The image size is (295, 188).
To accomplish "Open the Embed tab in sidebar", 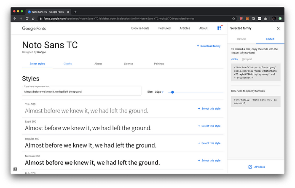I will click(x=270, y=39).
